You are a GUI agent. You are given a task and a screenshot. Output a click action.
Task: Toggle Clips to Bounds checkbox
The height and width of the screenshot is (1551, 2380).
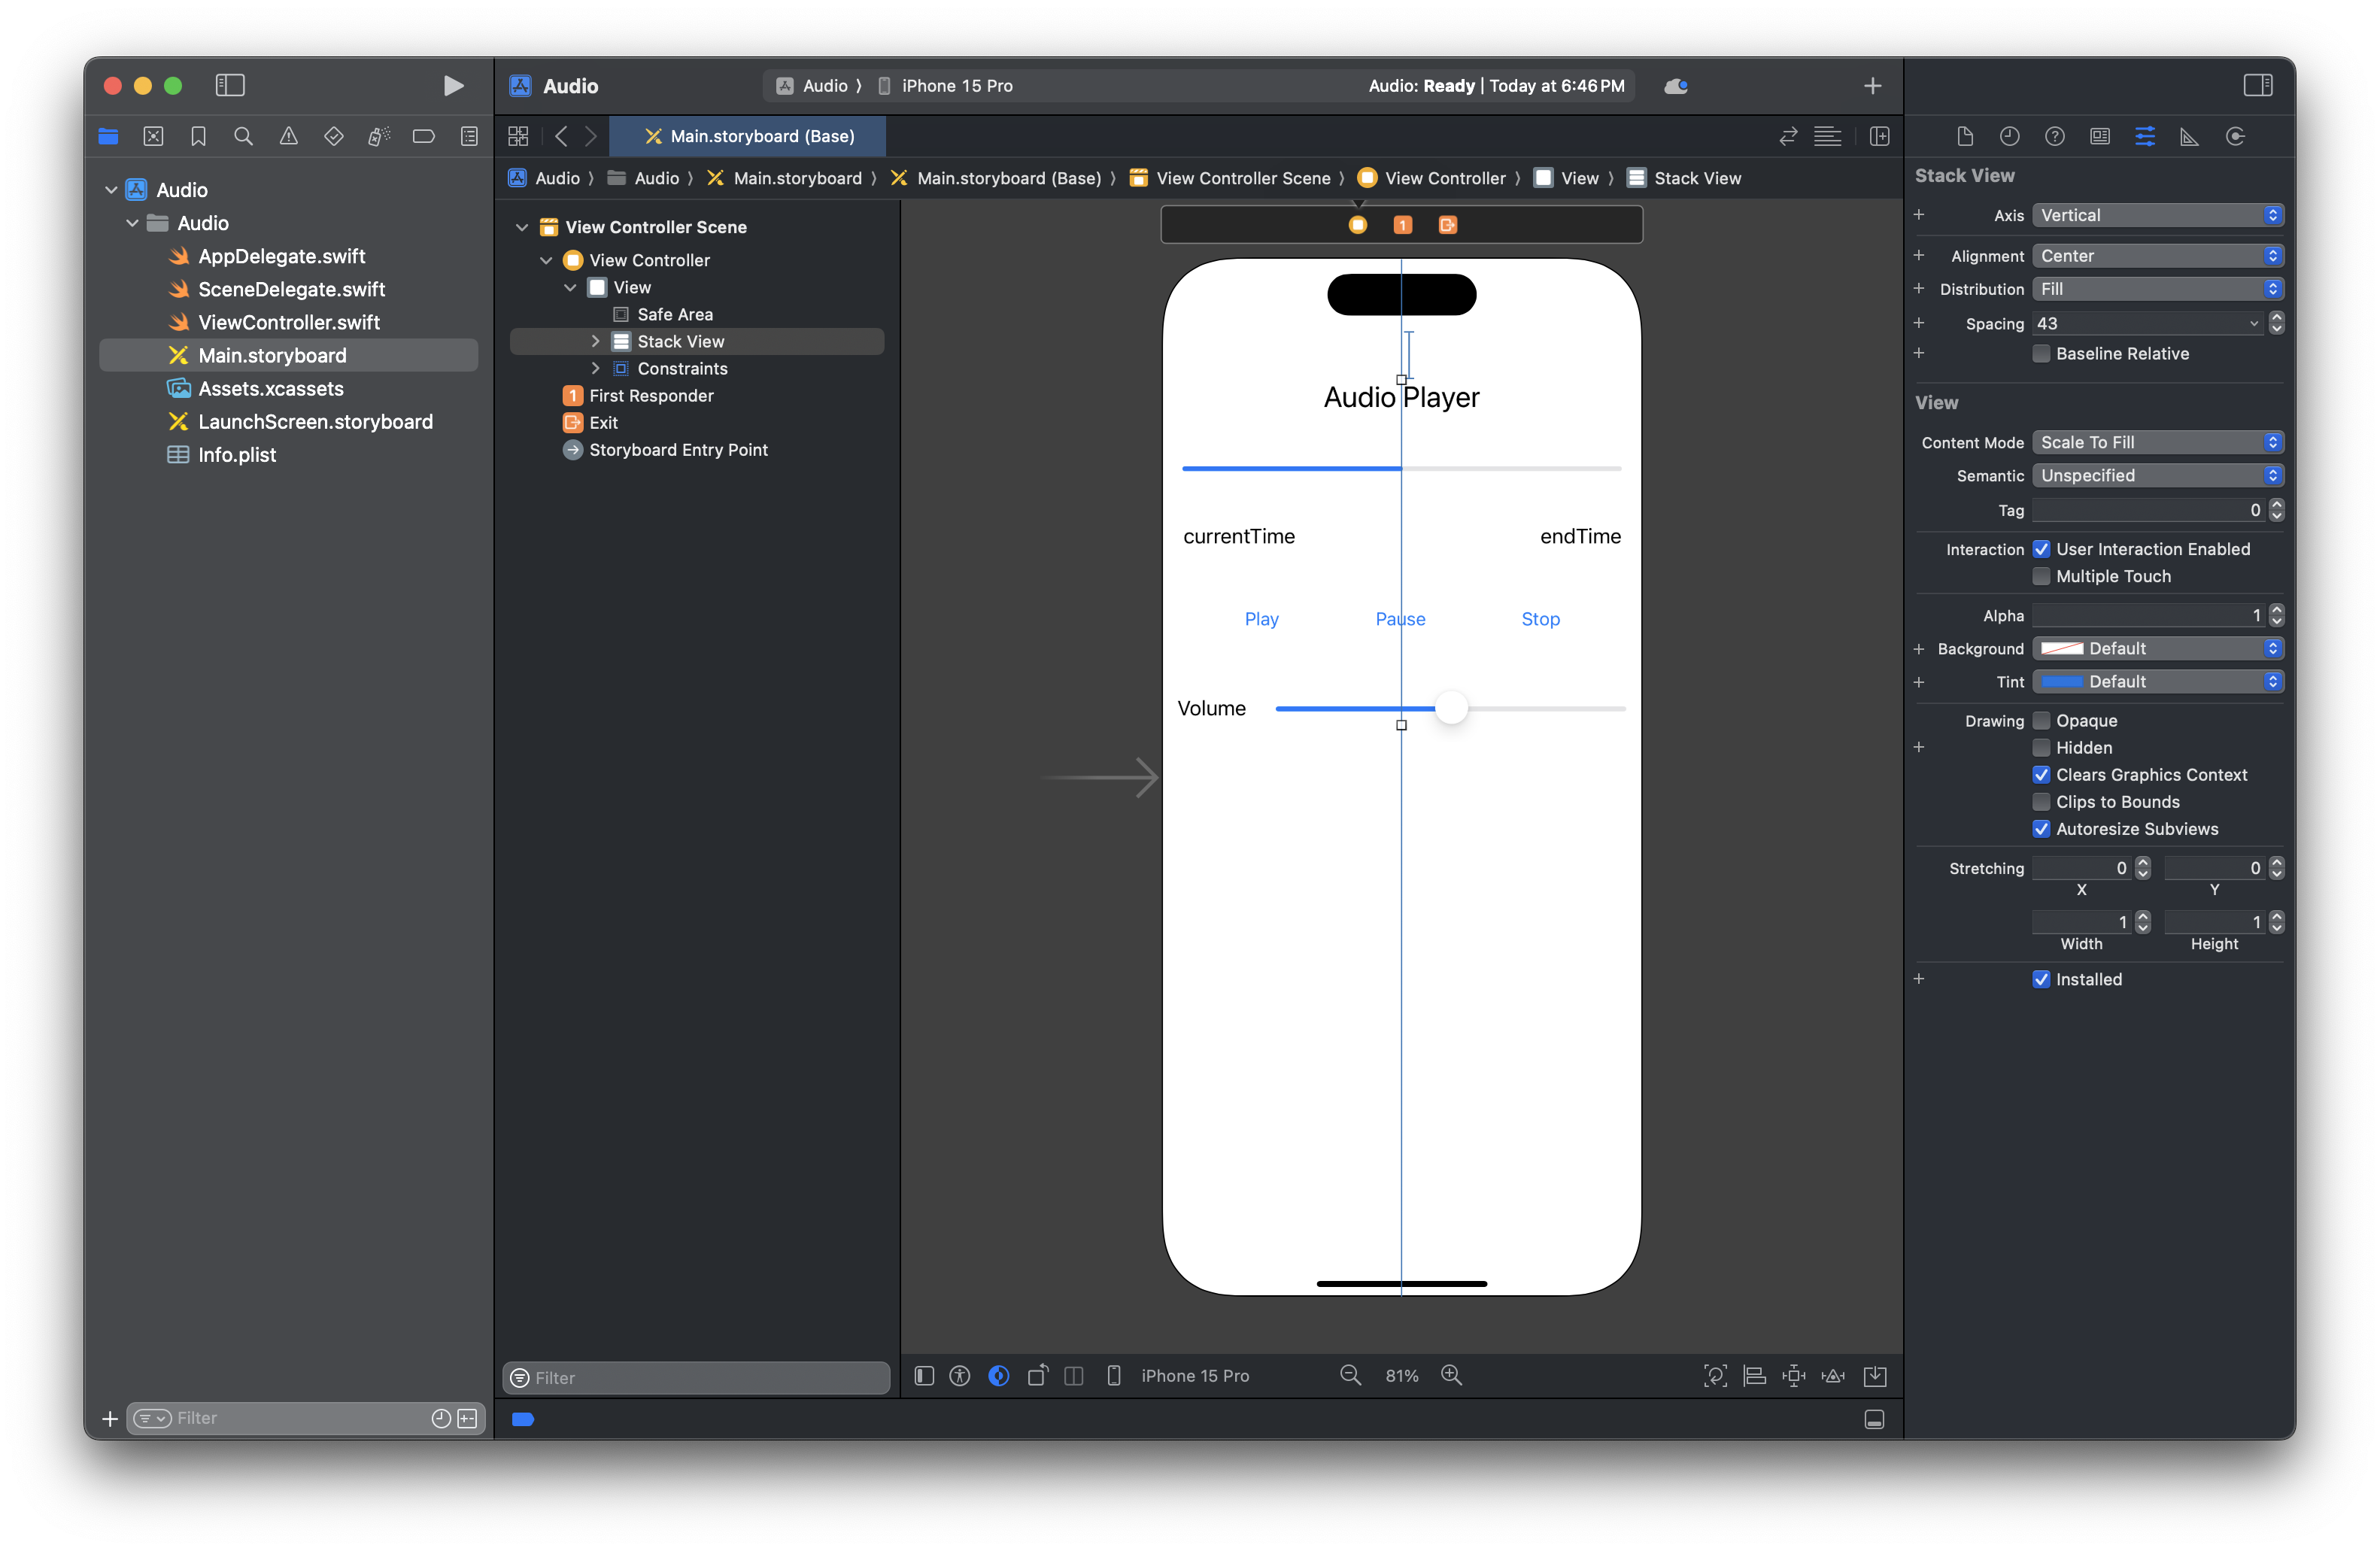(2041, 802)
